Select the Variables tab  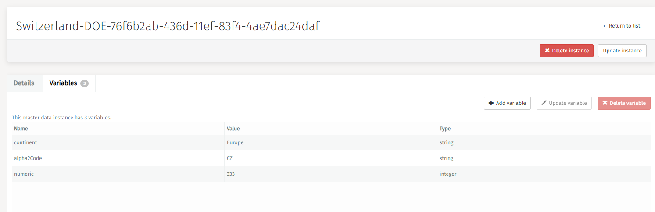click(x=63, y=83)
